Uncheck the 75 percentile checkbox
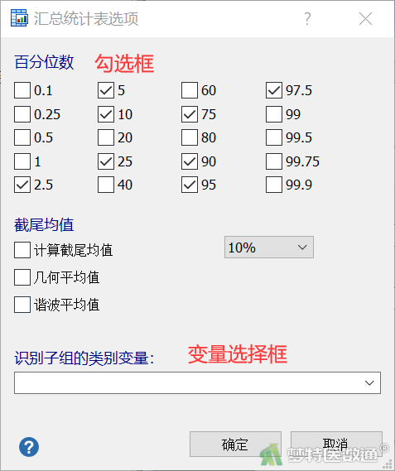The width and height of the screenshot is (395, 471). [190, 114]
